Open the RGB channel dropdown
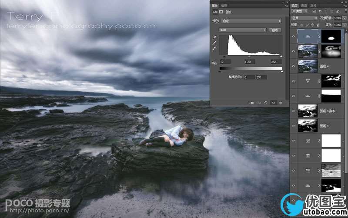This screenshot has width=348, height=218. point(243,30)
